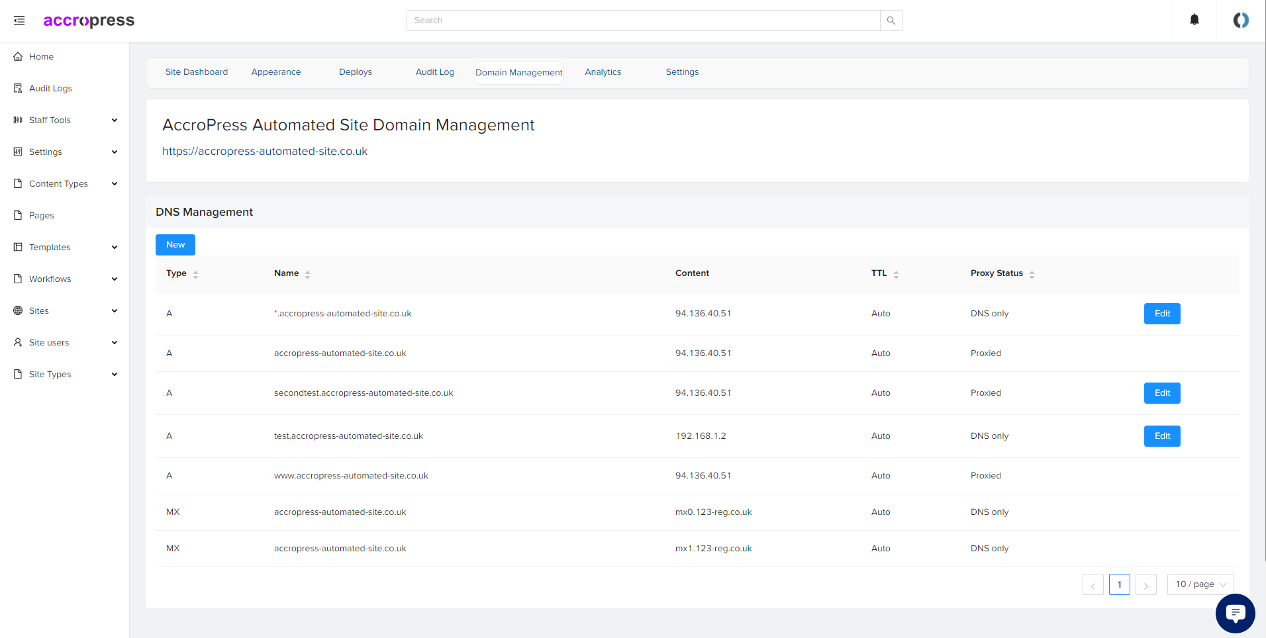This screenshot has width=1266, height=638.
Task: Expand Sites submenu chevron
Action: 115,310
